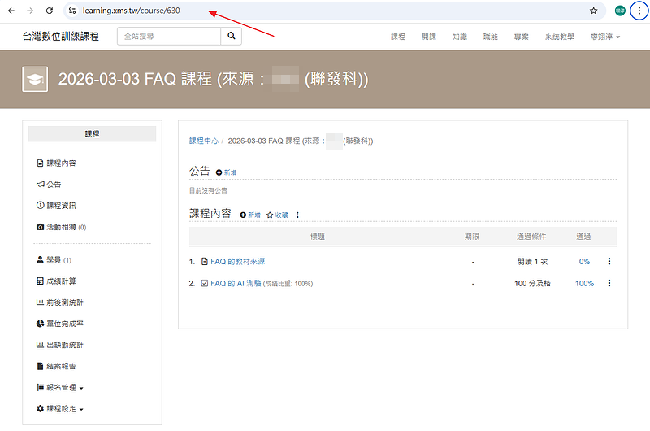
Task: Click the magnifier search button
Action: [231, 37]
